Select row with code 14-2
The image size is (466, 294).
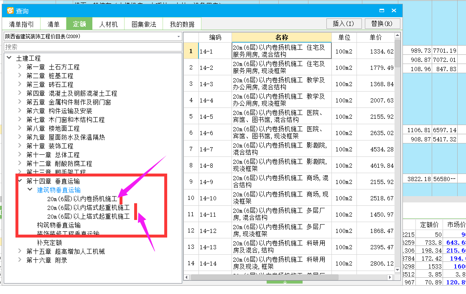pos(289,67)
